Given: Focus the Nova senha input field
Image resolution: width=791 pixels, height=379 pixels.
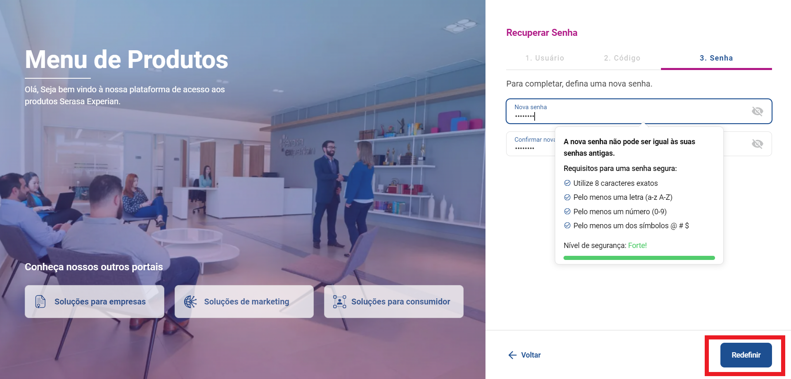Looking at the screenshot, I should click(639, 111).
